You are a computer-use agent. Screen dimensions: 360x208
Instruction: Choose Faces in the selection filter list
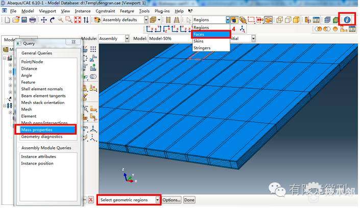click(x=199, y=35)
